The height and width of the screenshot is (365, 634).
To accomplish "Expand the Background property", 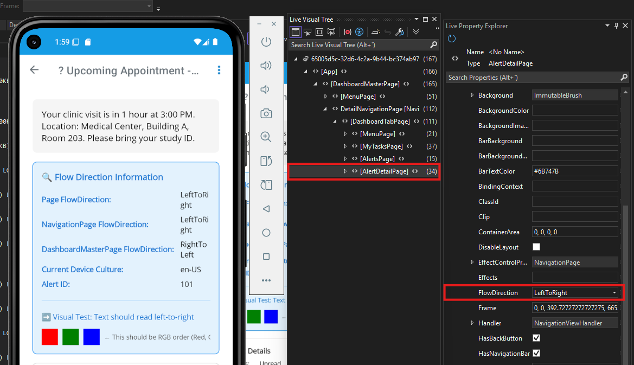I will click(x=472, y=95).
